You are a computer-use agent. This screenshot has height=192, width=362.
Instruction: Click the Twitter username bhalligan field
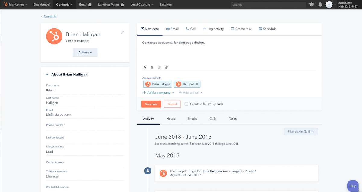tap(53, 176)
